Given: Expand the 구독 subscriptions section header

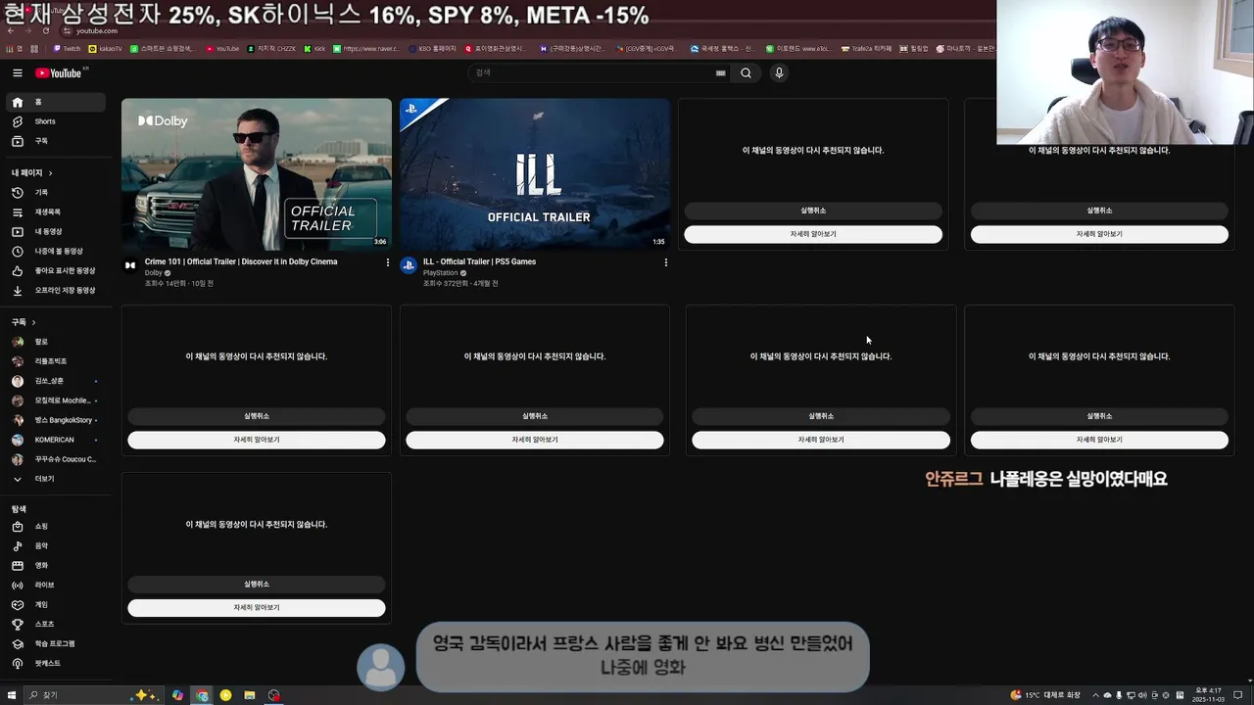Looking at the screenshot, I should coord(24,322).
